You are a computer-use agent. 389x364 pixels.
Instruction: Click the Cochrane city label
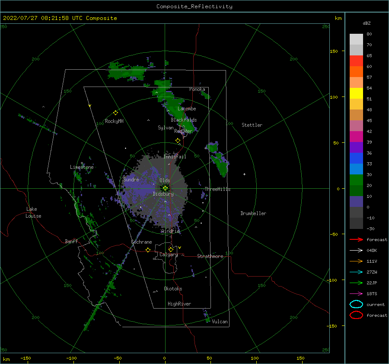point(141,242)
